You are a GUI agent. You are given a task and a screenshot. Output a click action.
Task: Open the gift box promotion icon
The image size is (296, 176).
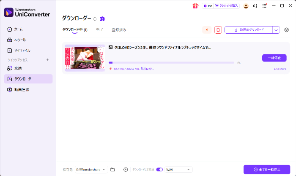(x=195, y=6)
